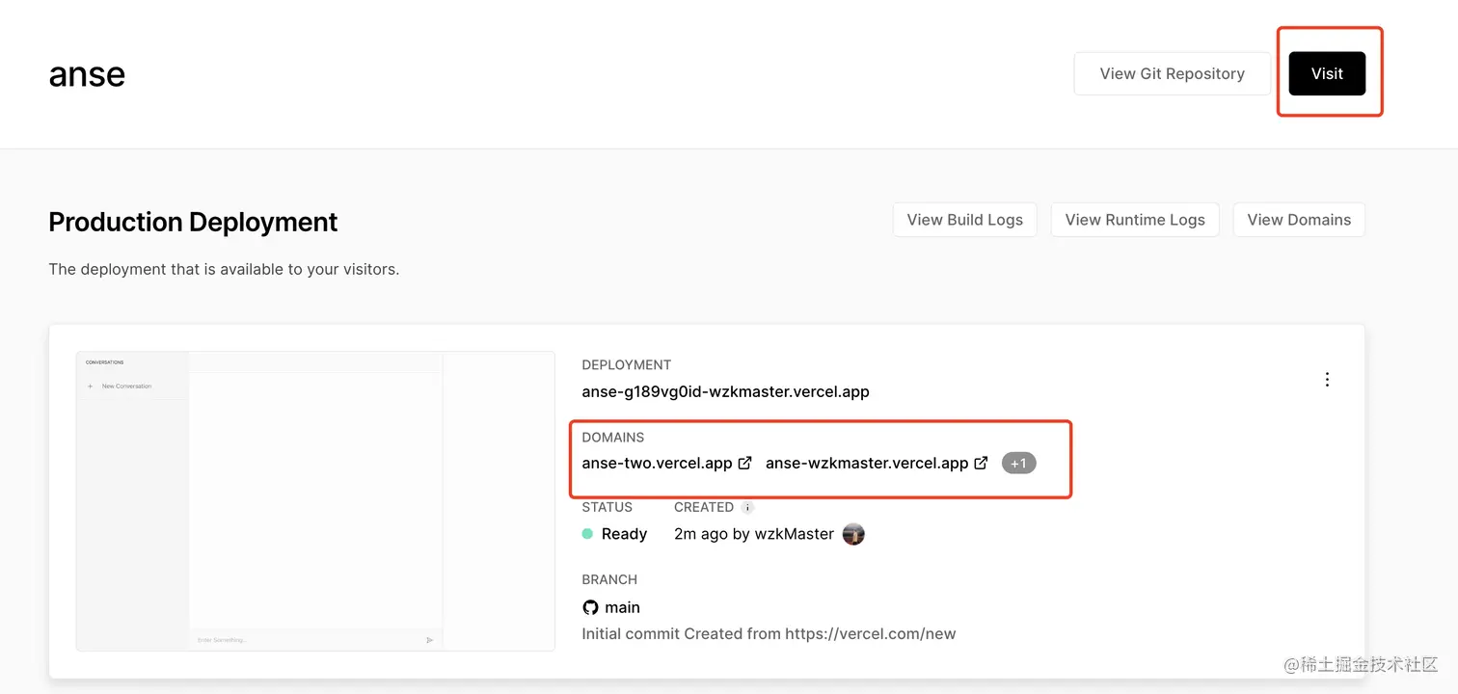Click the black Visit button
This screenshot has height=694, width=1458.
point(1327,73)
